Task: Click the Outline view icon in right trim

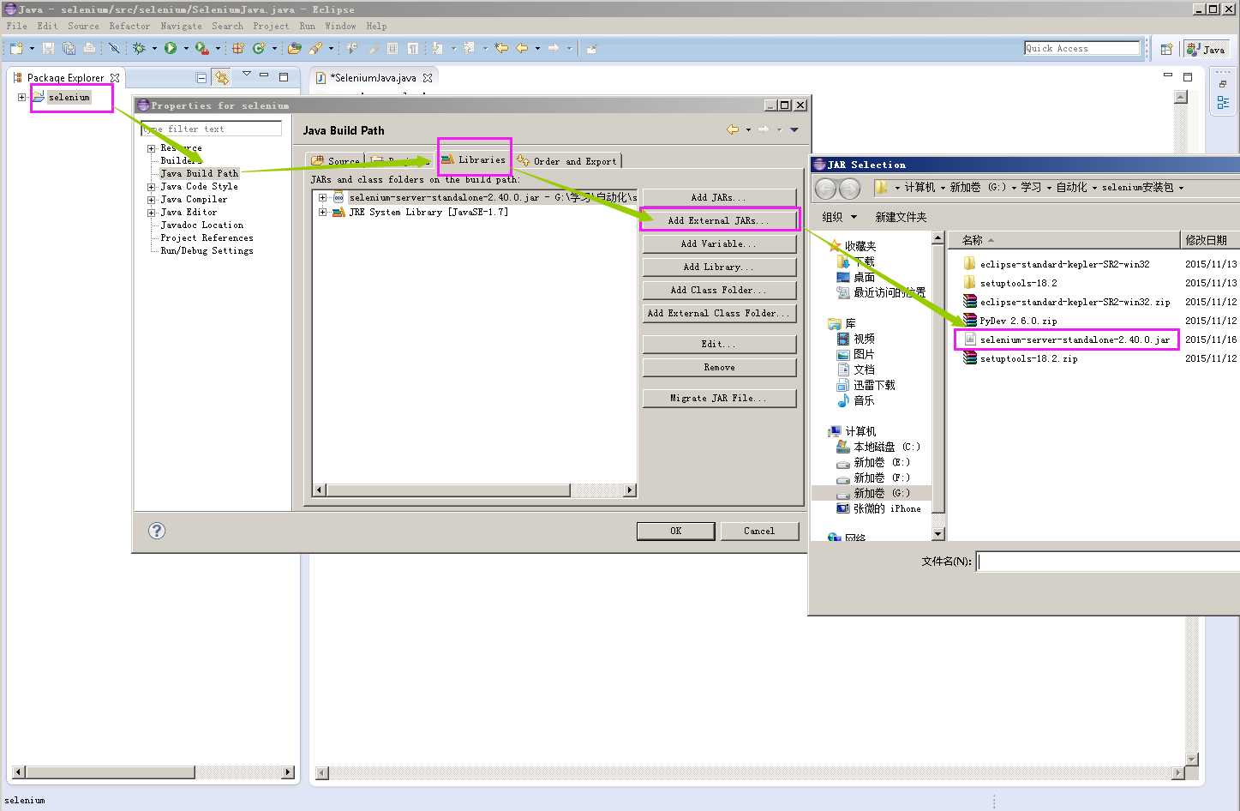Action: pyautogui.click(x=1223, y=103)
